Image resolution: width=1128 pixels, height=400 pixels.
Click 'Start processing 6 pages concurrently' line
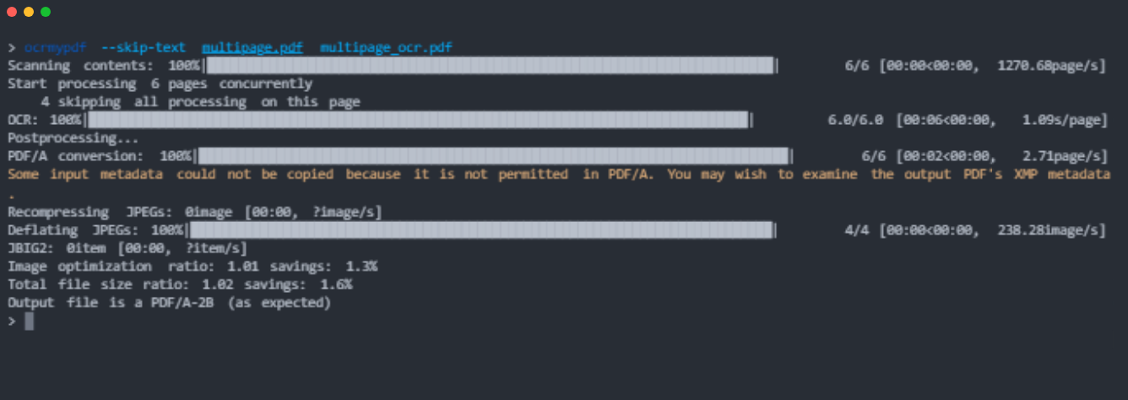pos(160,84)
